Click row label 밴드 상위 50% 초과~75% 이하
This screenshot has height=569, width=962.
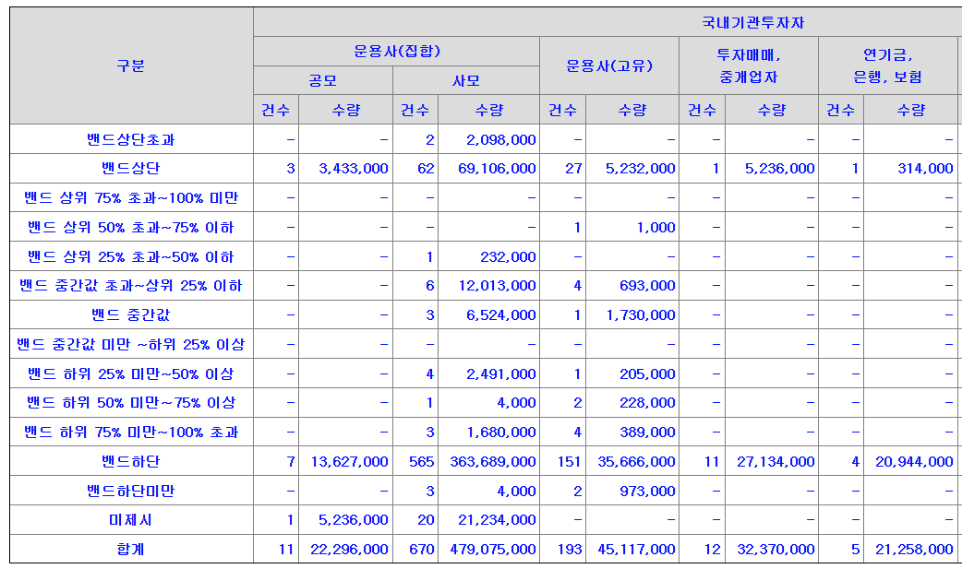(131, 227)
